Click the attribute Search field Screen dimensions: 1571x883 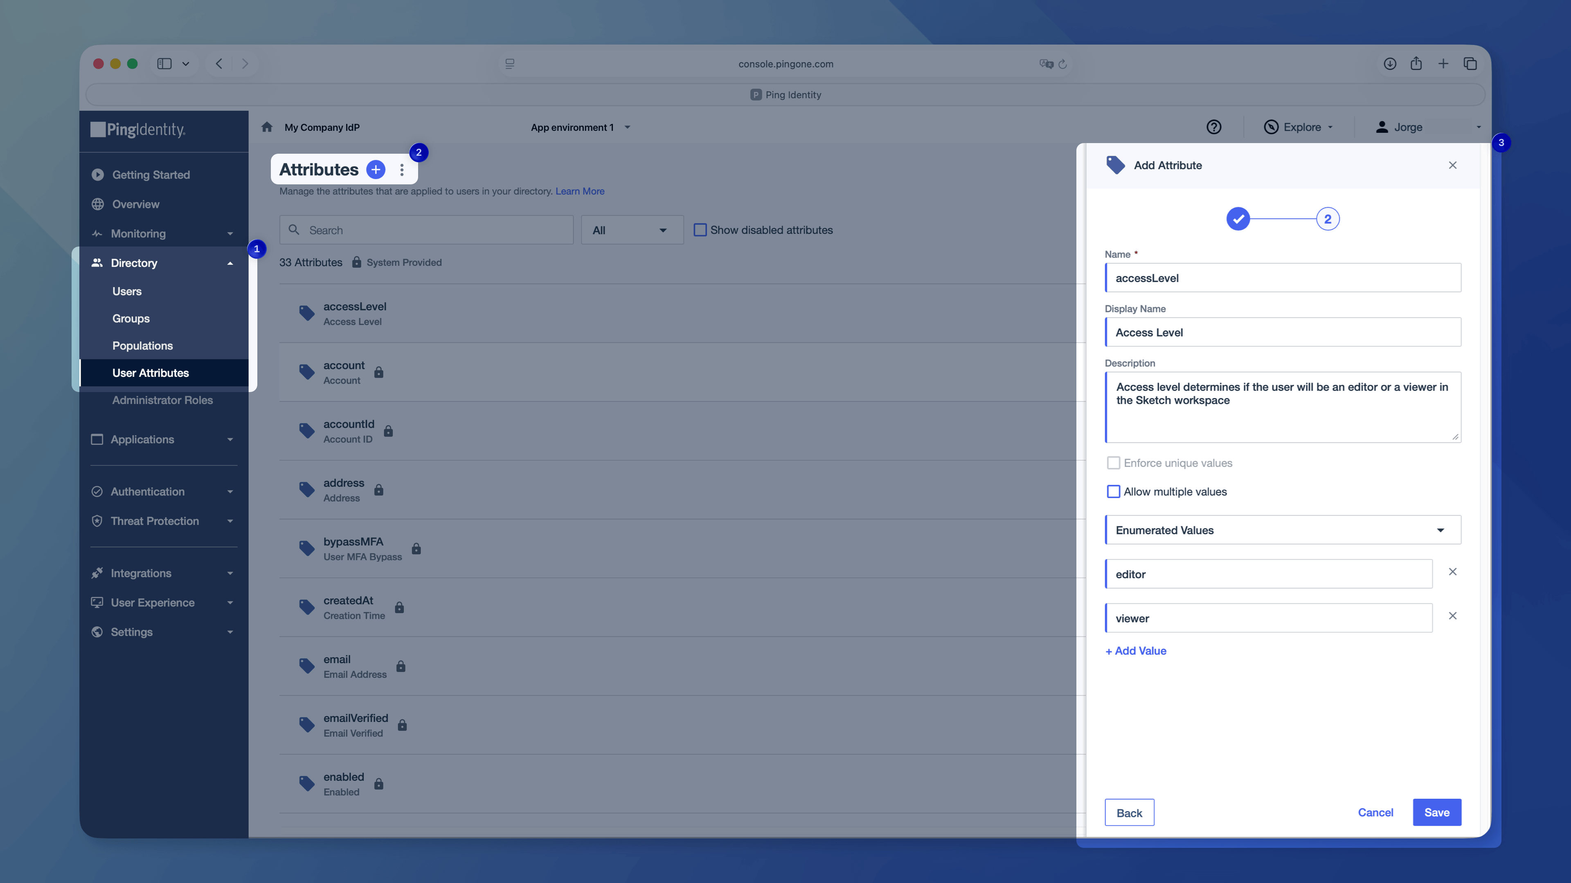pos(426,230)
